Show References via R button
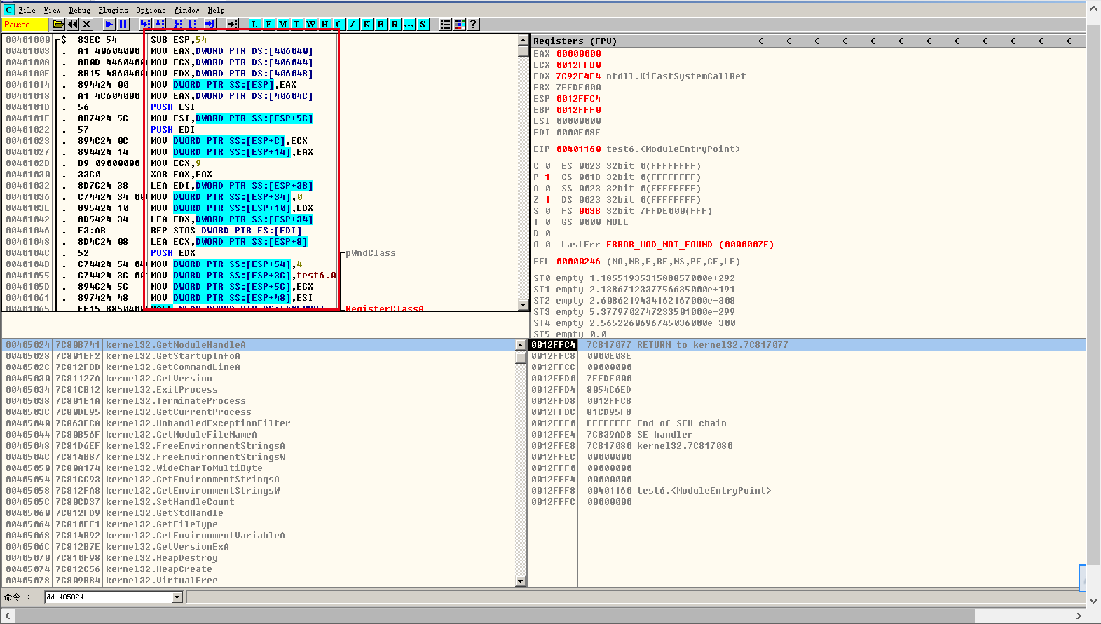1101x624 pixels. (395, 24)
